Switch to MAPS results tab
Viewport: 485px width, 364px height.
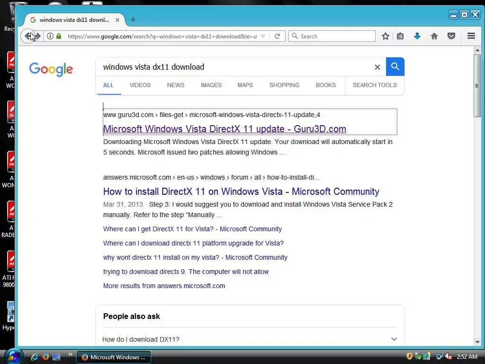click(245, 85)
